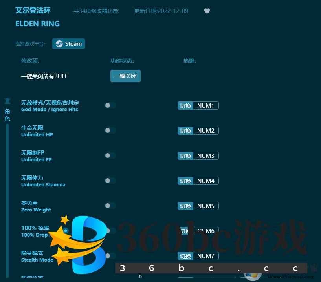The width and height of the screenshot is (321, 282).
Task: Click 切换 button for NUM4 hotkey
Action: pyautogui.click(x=185, y=181)
